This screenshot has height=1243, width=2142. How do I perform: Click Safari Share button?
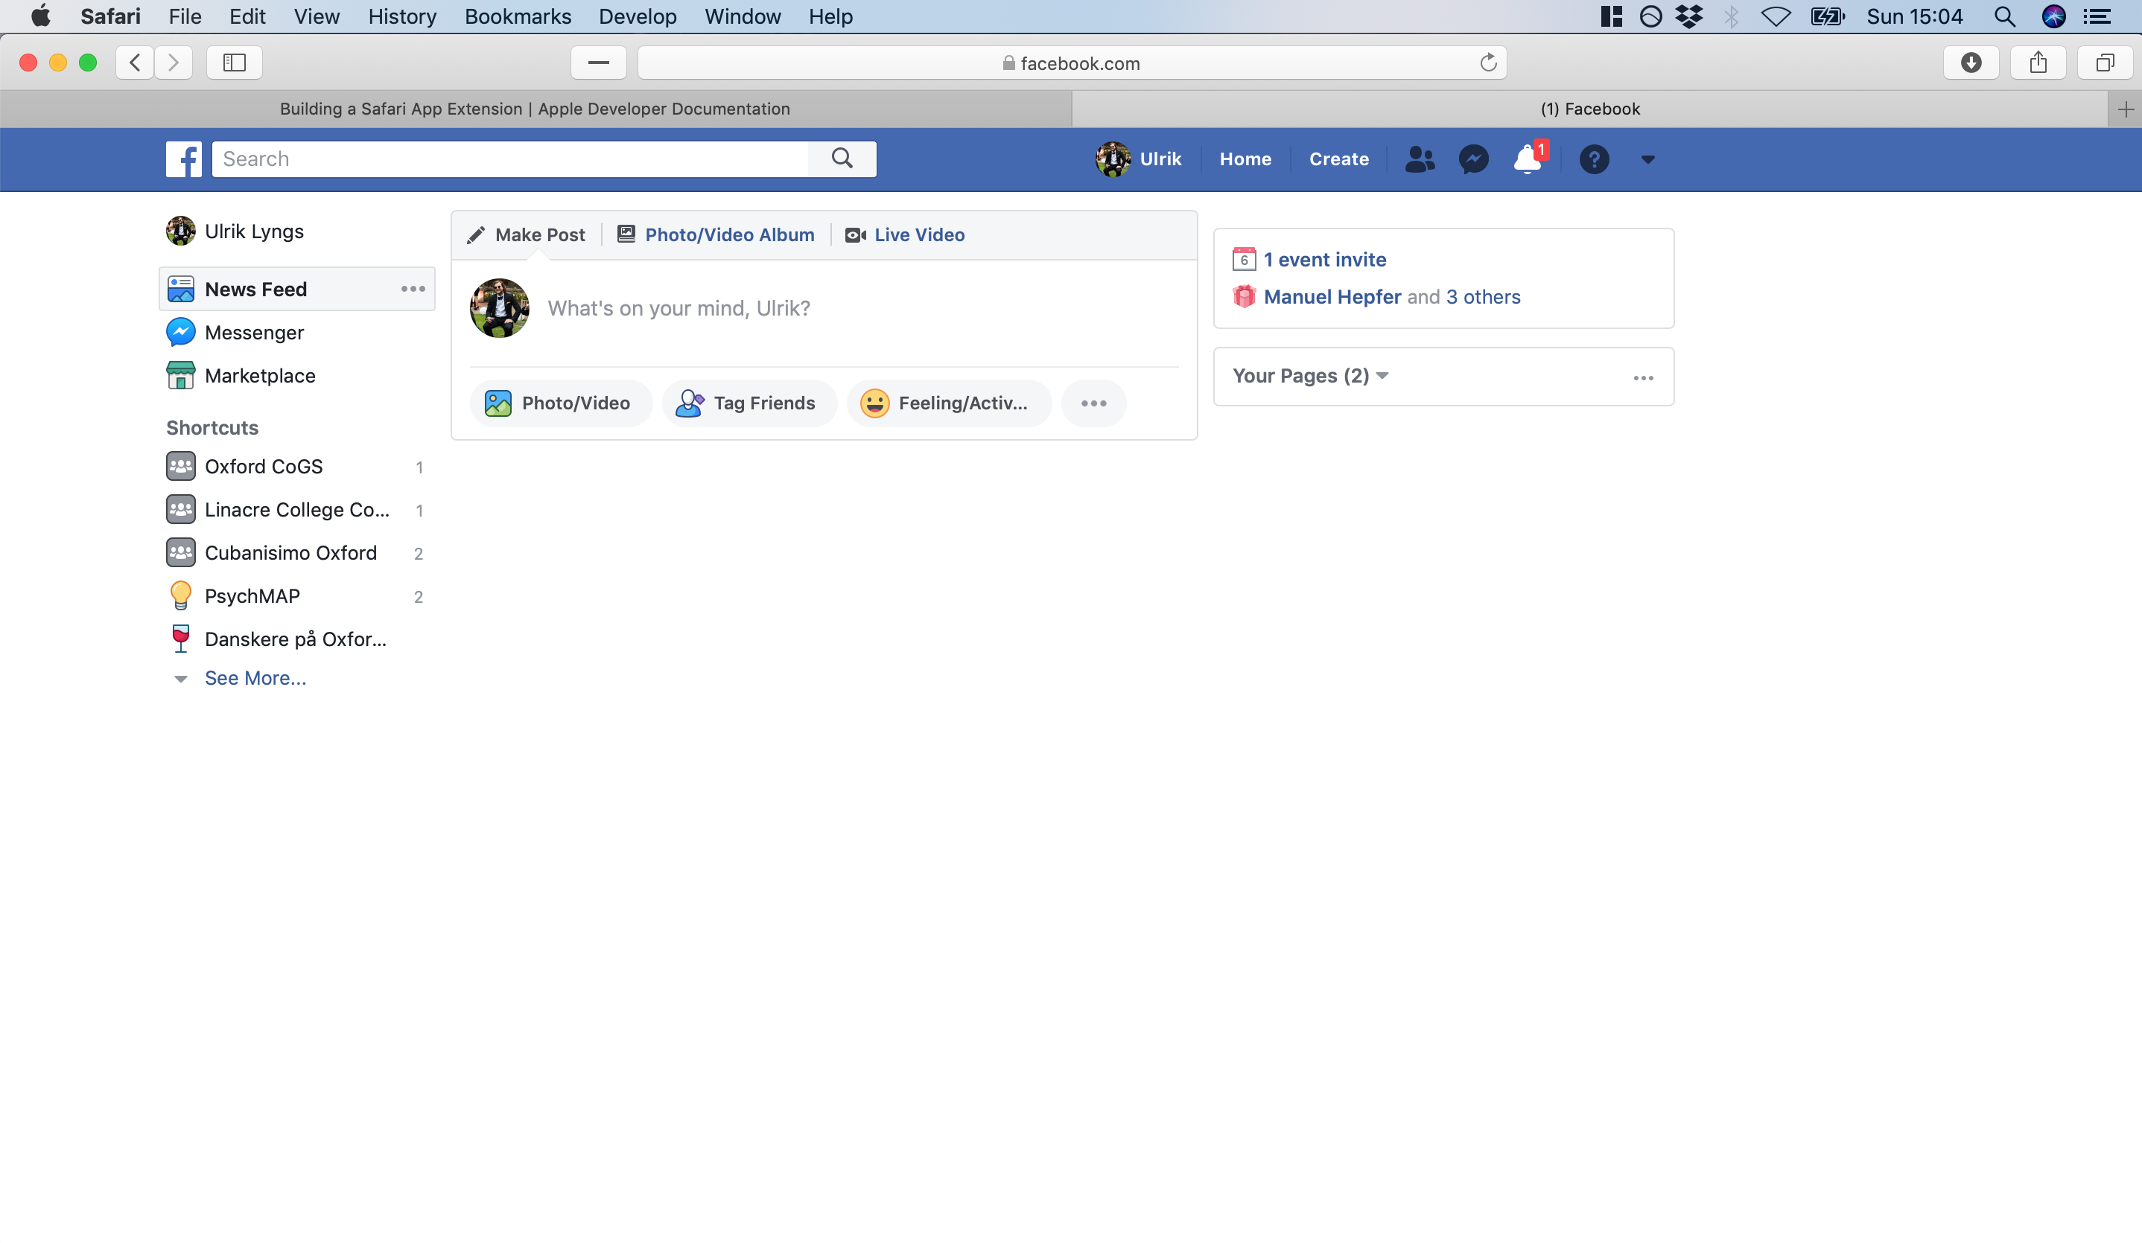pyautogui.click(x=2038, y=62)
